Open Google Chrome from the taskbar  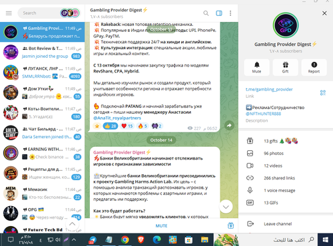click(125, 240)
